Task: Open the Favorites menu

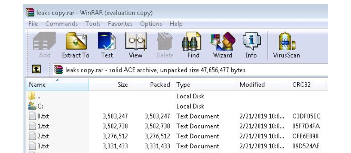Action: click(x=120, y=24)
